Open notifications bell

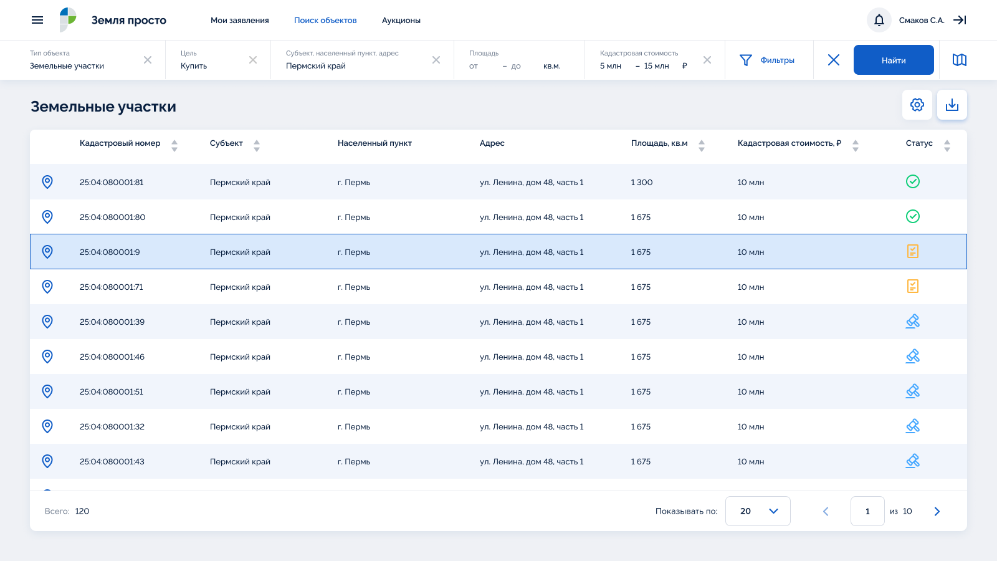click(x=879, y=20)
